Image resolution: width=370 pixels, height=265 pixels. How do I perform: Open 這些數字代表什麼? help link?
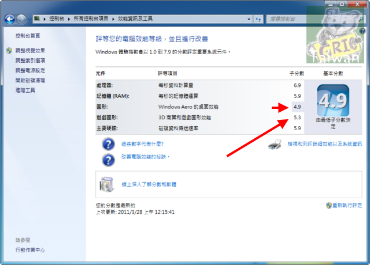point(143,144)
